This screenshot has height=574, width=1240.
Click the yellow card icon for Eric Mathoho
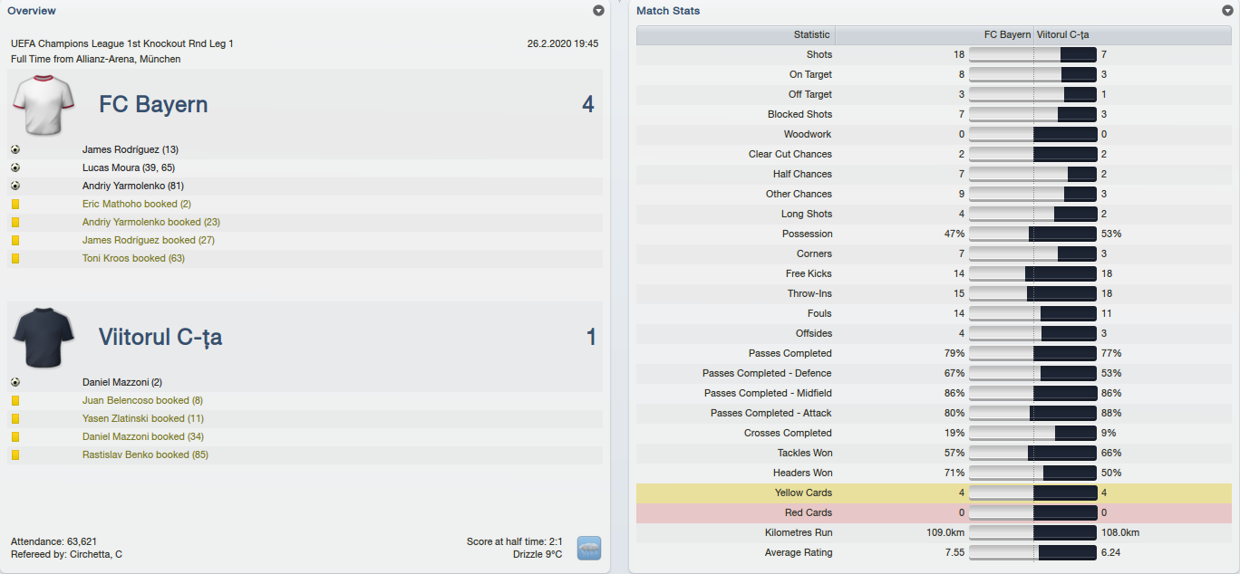[x=15, y=204]
